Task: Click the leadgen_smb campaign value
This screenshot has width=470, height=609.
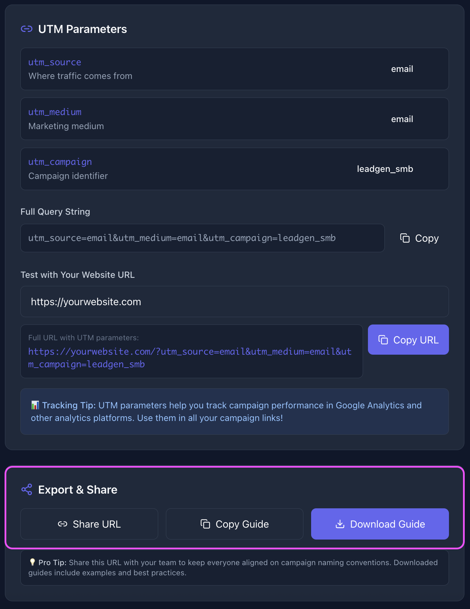Action: pyautogui.click(x=385, y=169)
